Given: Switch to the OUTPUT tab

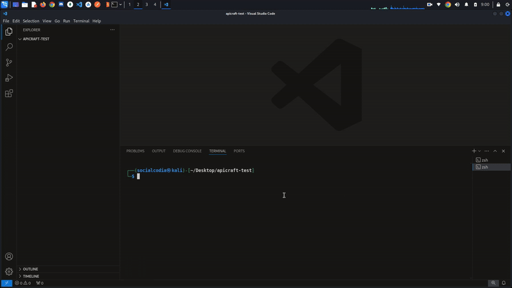Looking at the screenshot, I should point(159,151).
